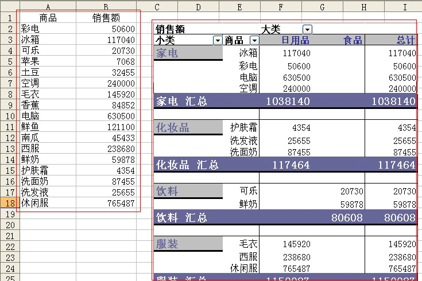The image size is (422, 281).
Task: Select the 苹果 cell
Action: (48, 61)
